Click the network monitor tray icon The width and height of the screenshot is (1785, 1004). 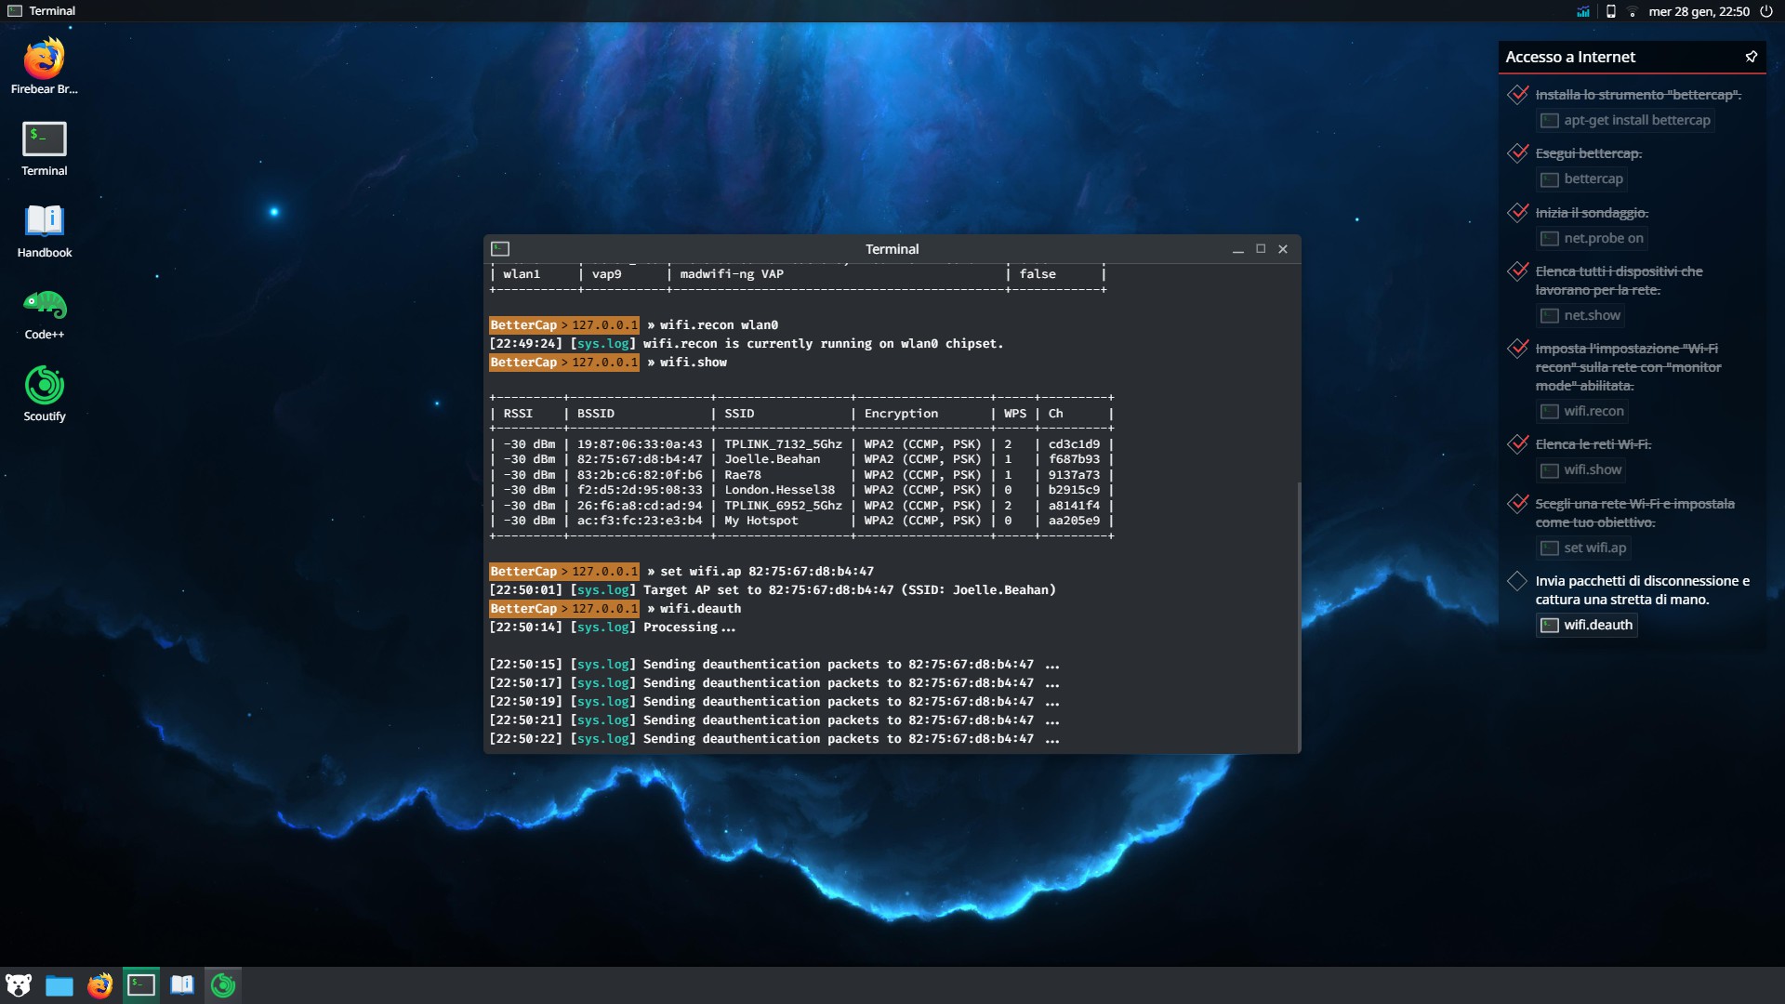[x=1583, y=11]
